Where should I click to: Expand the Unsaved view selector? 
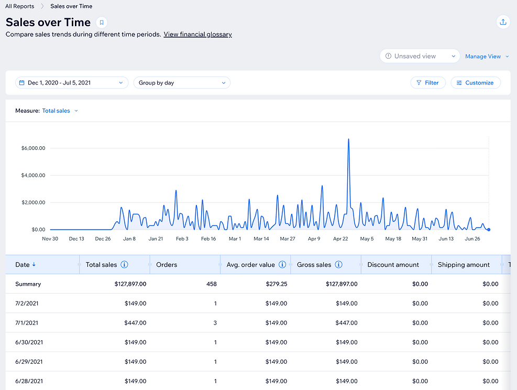(x=420, y=56)
